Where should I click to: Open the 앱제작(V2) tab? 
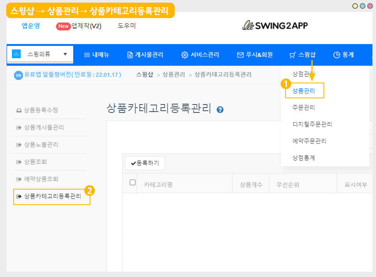[x=79, y=26]
